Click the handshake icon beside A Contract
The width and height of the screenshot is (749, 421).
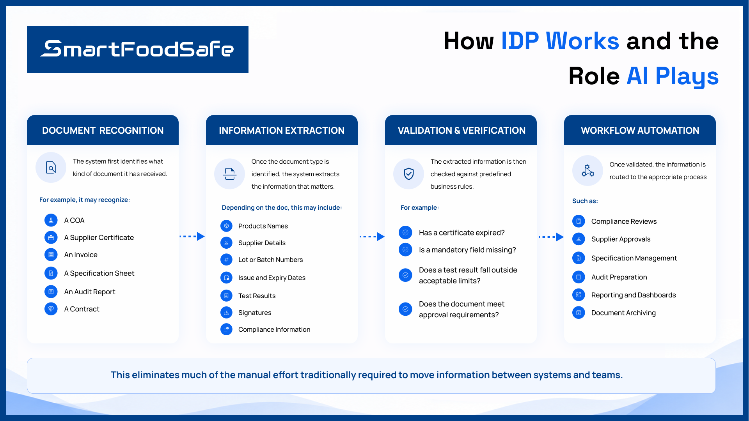51,309
